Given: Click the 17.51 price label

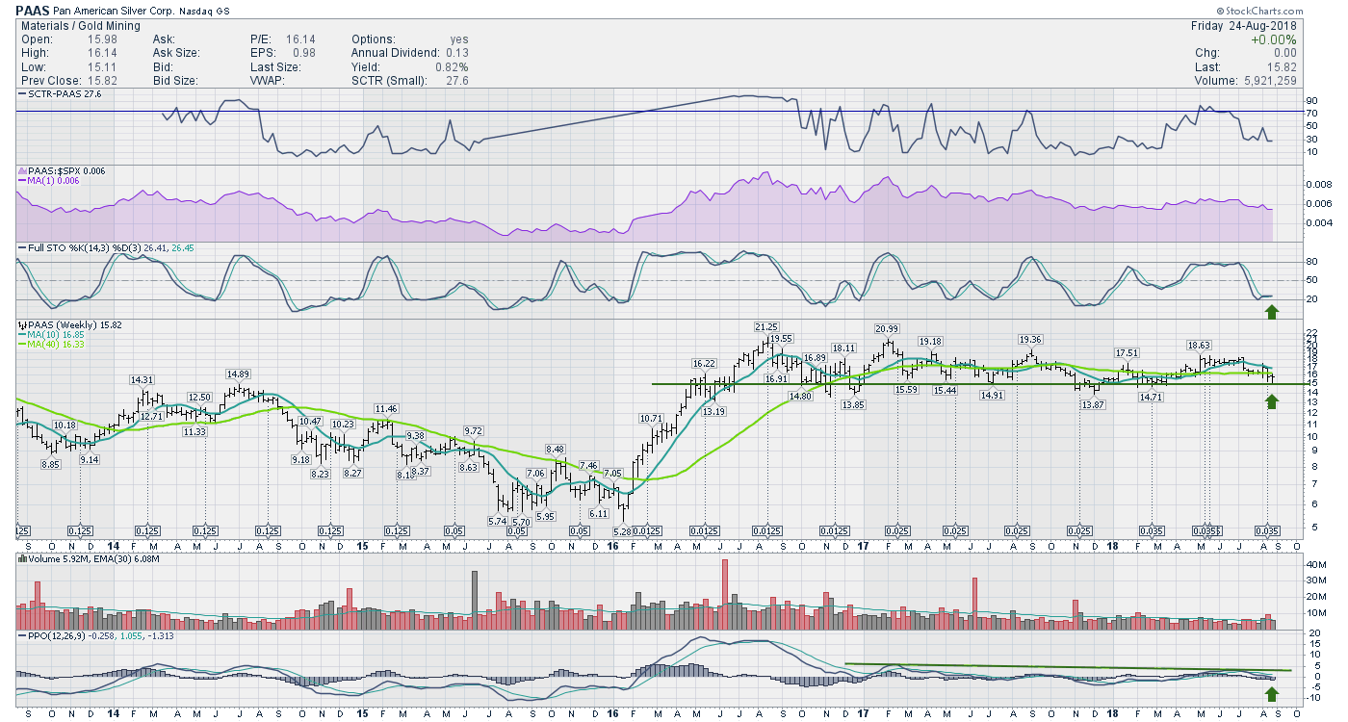Looking at the screenshot, I should (x=1127, y=353).
